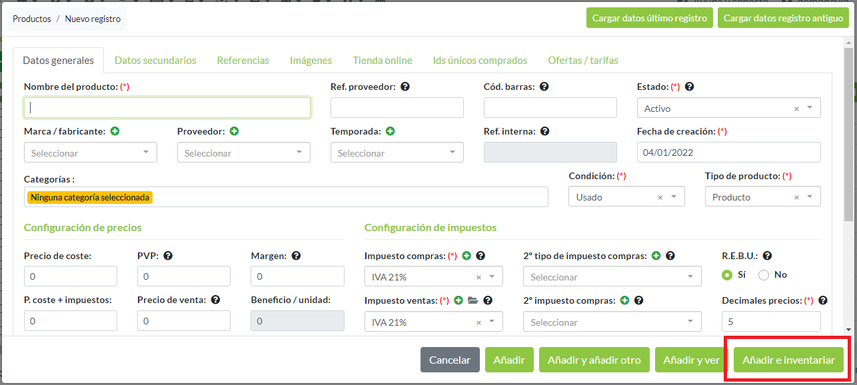Click the vertical scrollbar of the form
The width and height of the screenshot is (857, 385).
point(848,133)
